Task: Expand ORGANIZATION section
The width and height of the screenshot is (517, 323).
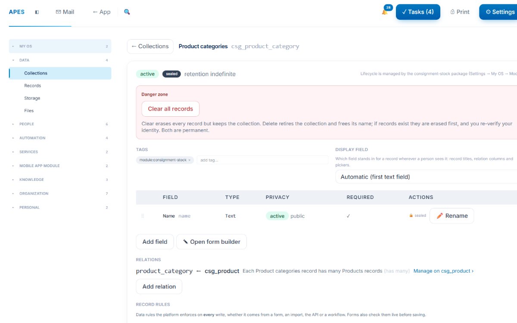Action: click(x=60, y=193)
